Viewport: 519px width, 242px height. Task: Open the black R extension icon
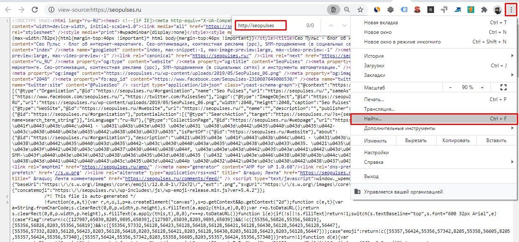pos(430,9)
